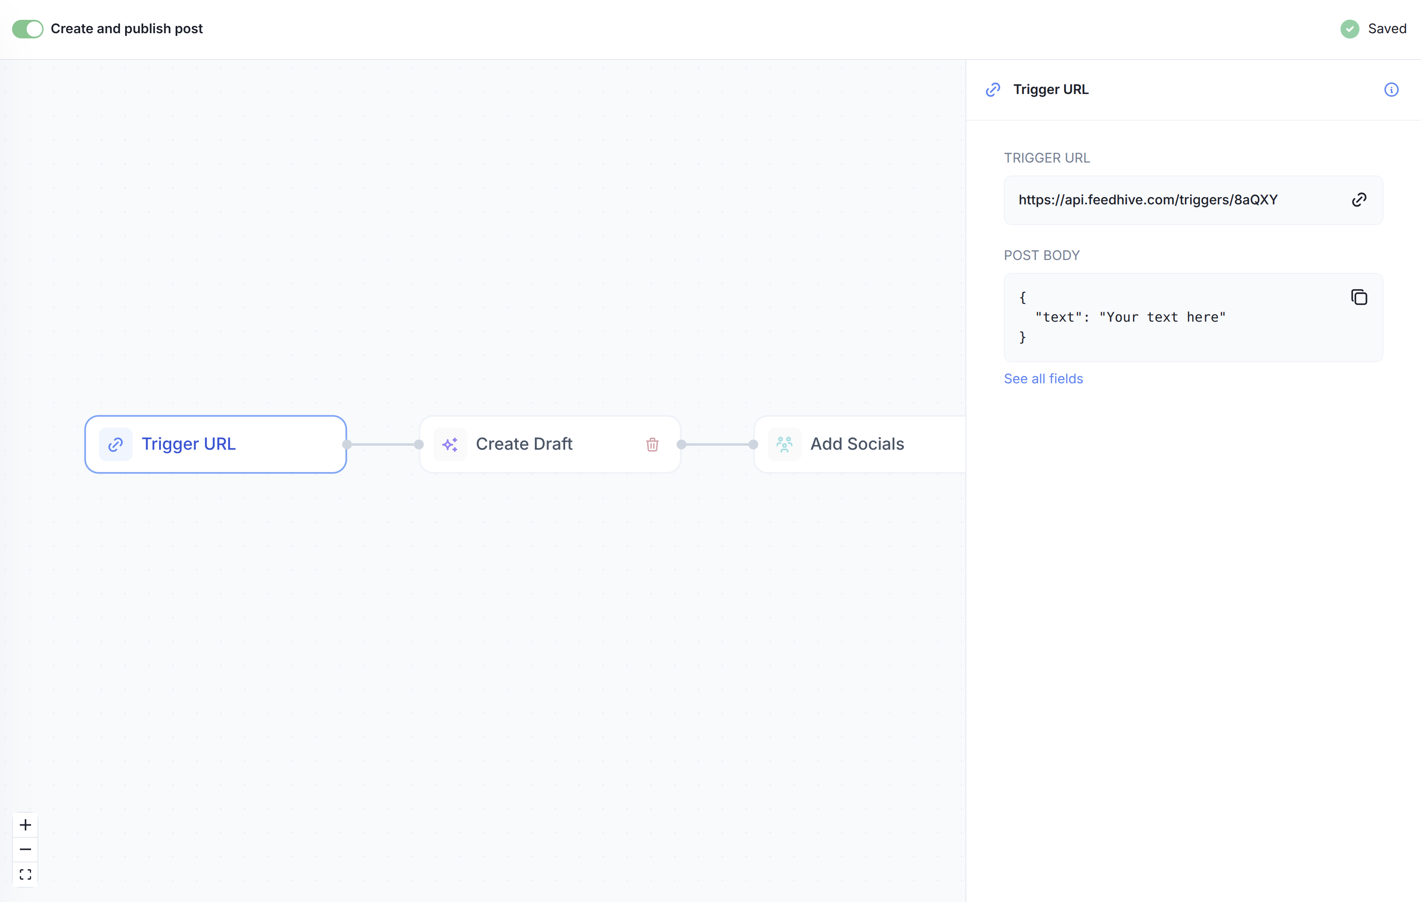Delete the Create Draft node
Viewport: 1421px width, 902px height.
[x=651, y=445]
